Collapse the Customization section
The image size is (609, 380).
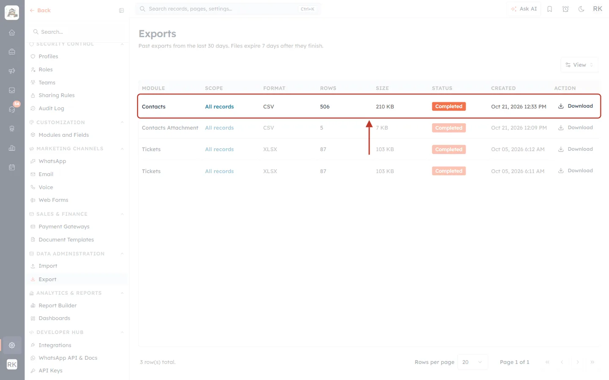pyautogui.click(x=122, y=122)
